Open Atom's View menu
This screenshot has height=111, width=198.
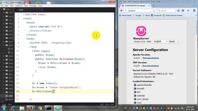[x=12, y=6]
